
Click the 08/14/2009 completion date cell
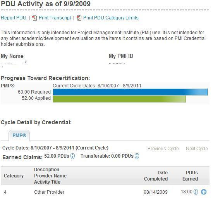(156, 192)
